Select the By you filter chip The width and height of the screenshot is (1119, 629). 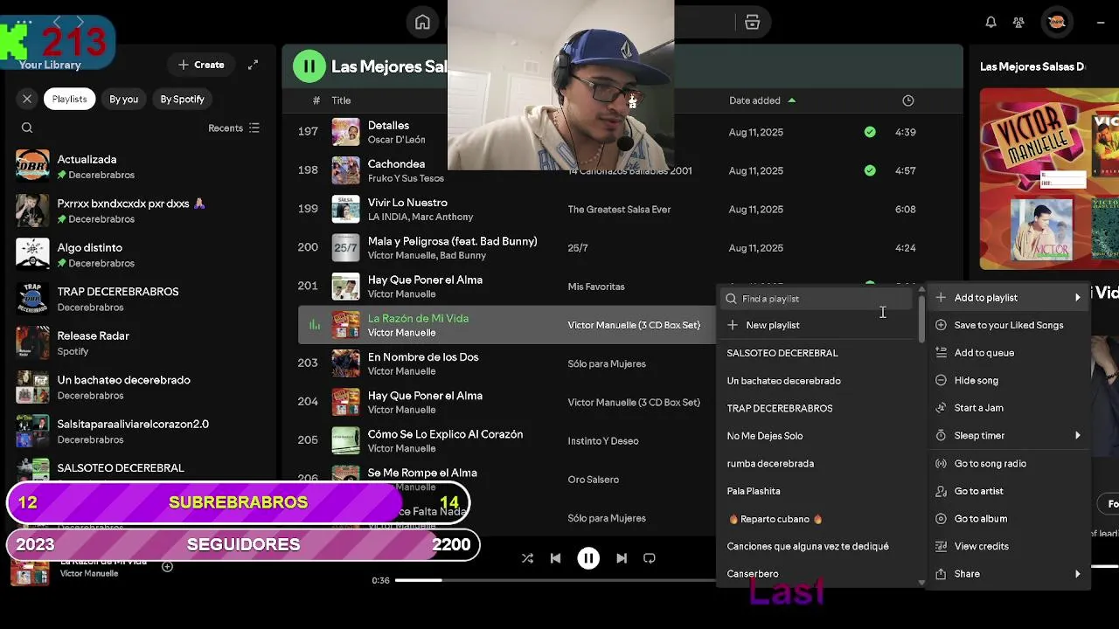[x=123, y=99]
